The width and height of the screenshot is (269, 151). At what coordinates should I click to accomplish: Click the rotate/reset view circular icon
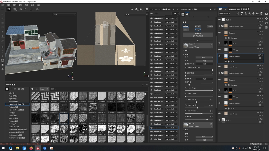[x=37, y=9]
